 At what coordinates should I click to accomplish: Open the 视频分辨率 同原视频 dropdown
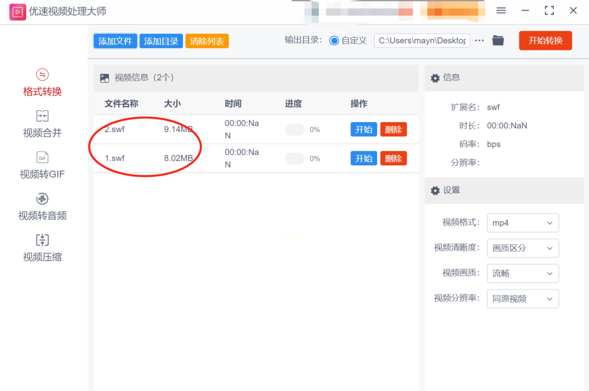point(523,299)
